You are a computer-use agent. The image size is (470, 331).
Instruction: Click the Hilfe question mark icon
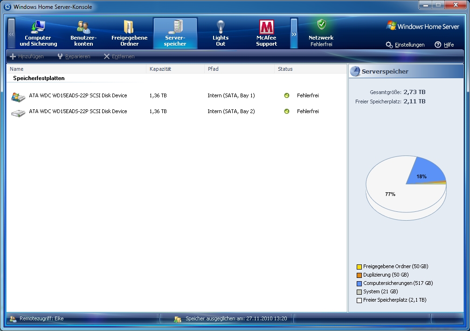point(438,45)
